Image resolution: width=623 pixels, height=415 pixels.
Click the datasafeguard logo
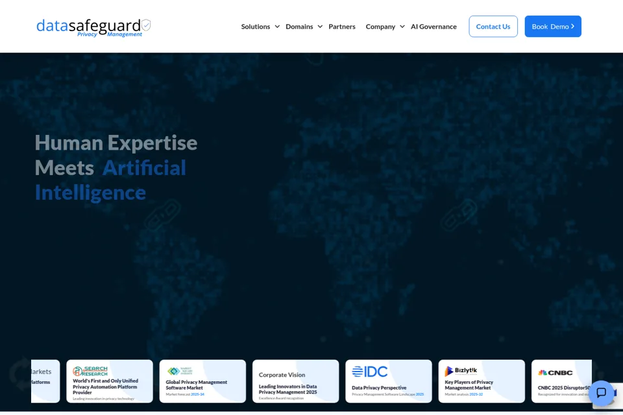(93, 27)
